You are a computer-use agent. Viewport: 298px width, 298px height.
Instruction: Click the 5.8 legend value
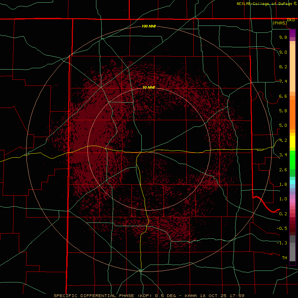click(x=283, y=111)
